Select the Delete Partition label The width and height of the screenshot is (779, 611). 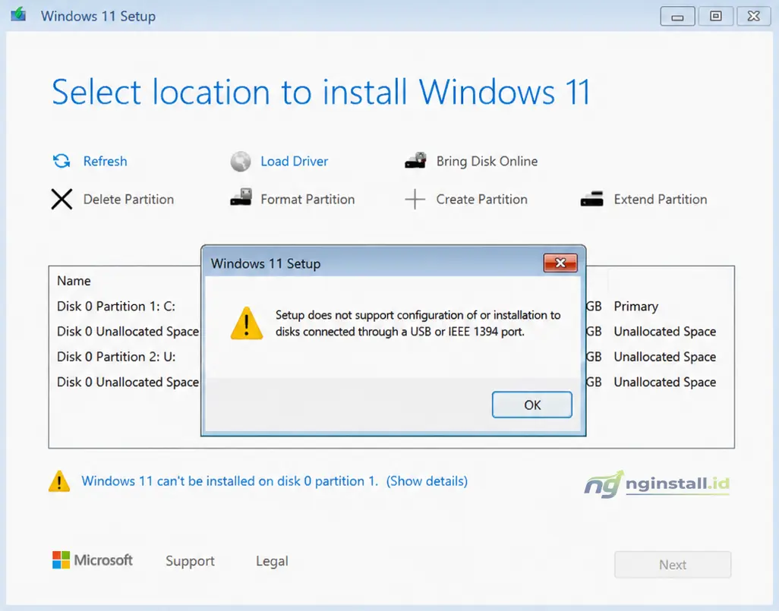pos(128,199)
